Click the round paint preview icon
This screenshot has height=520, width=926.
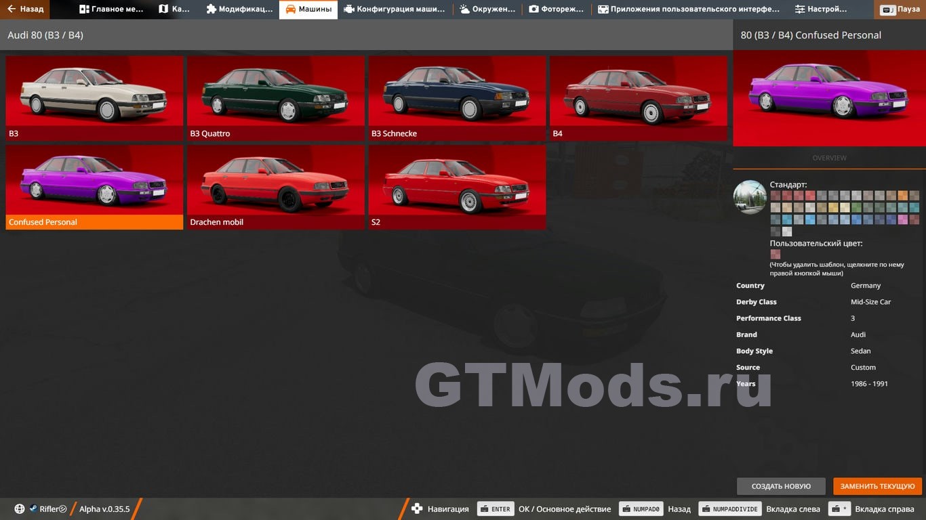(750, 197)
